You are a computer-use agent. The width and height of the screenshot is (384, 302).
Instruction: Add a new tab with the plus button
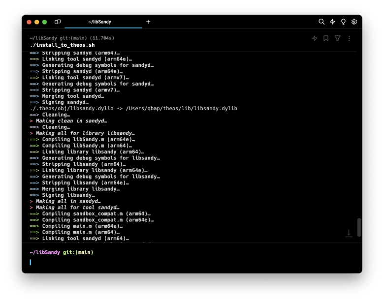tap(148, 22)
